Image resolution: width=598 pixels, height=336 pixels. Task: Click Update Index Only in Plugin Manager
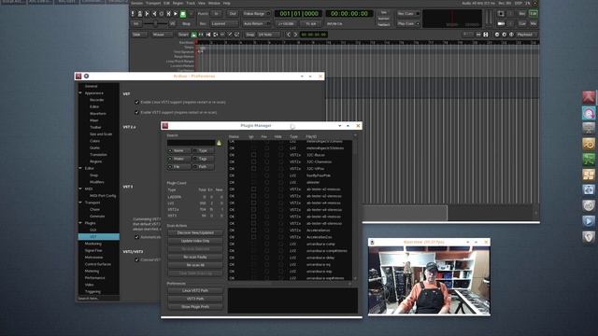(195, 241)
